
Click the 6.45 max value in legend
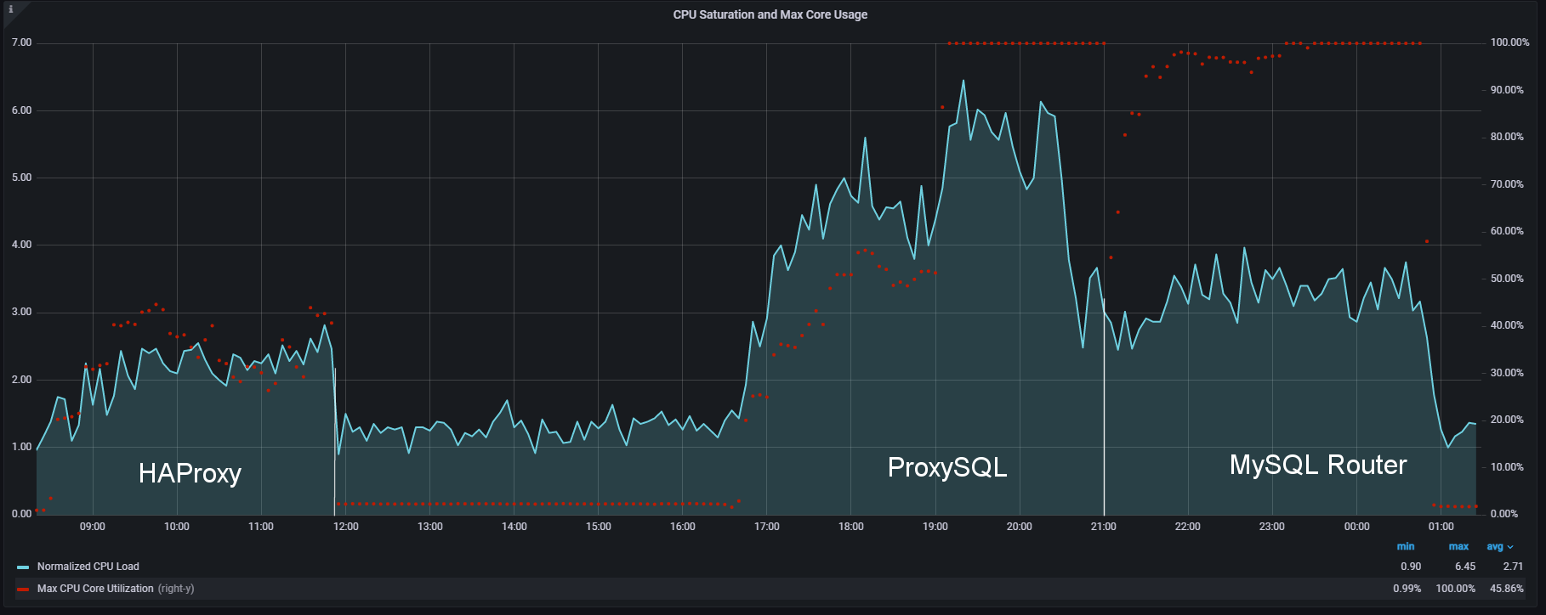(1464, 567)
